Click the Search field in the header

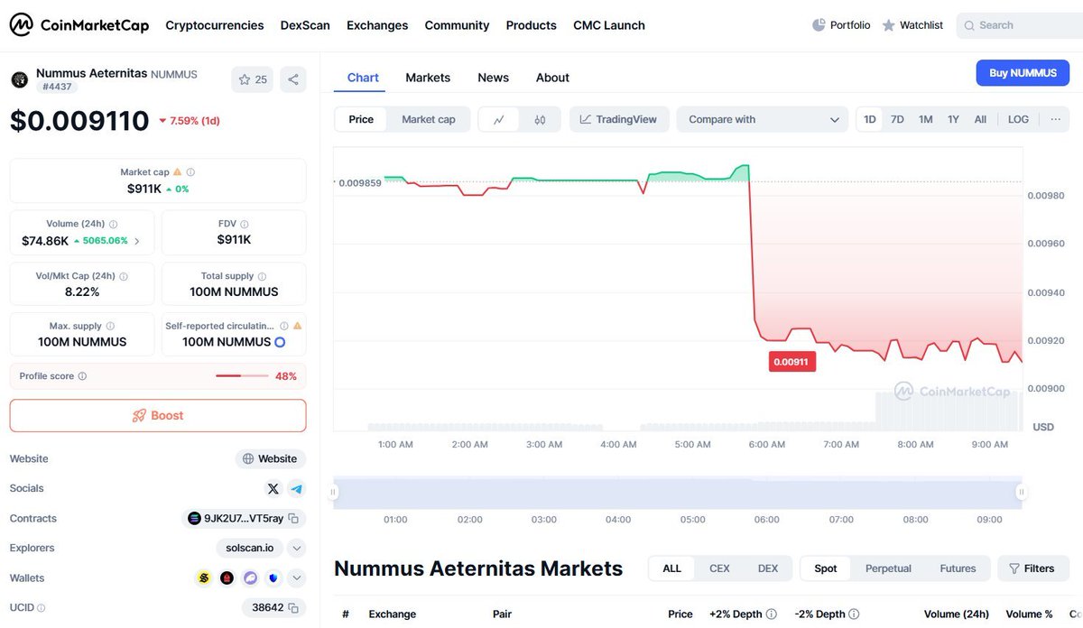1020,25
